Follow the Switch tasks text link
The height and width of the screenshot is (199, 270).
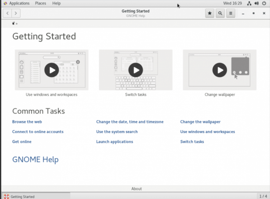[192, 142]
